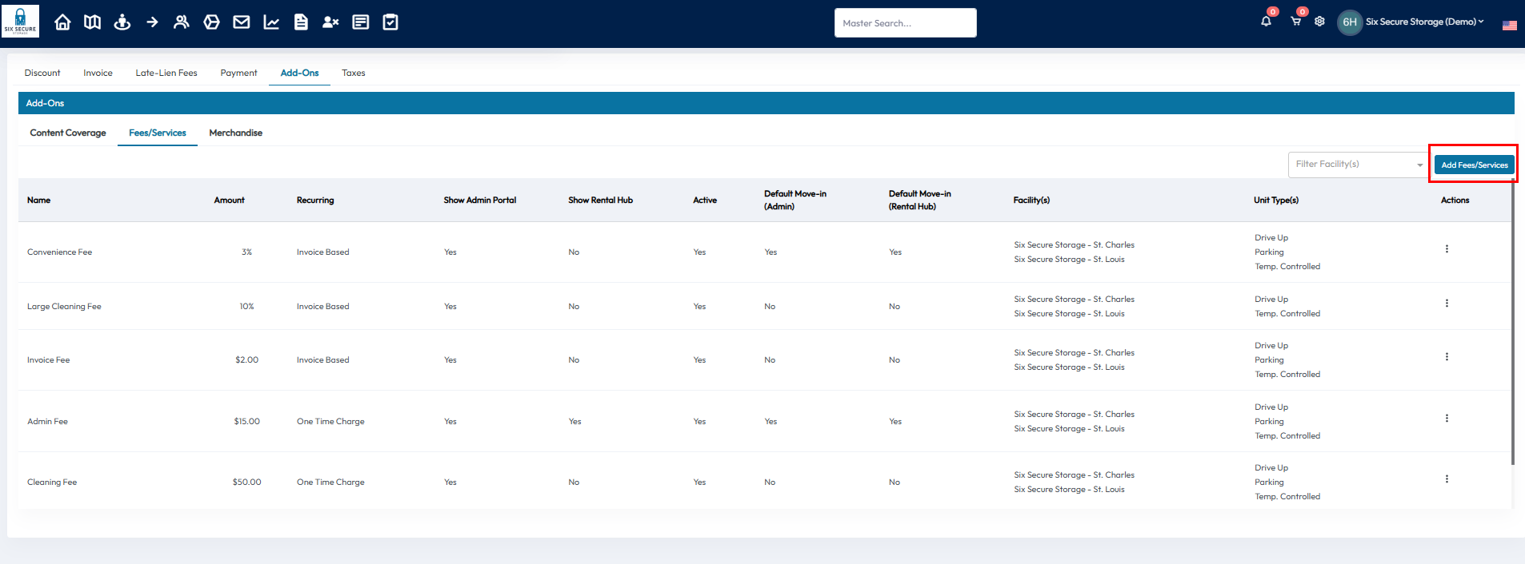Open actions menu for Admin Fee
The width and height of the screenshot is (1525, 564).
coord(1447,419)
